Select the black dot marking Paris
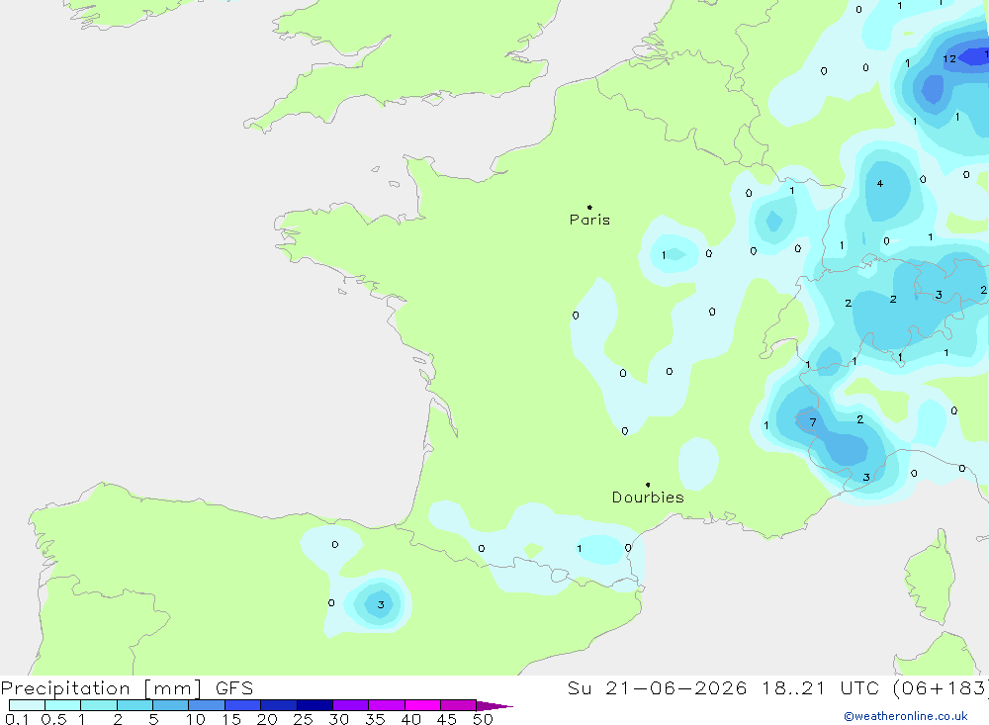The width and height of the screenshot is (989, 725). [589, 207]
